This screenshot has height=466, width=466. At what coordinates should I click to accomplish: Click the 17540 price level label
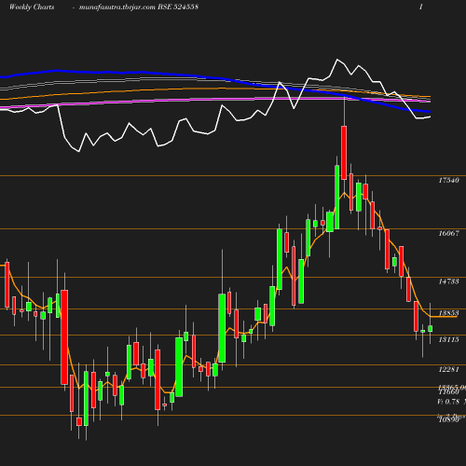448,181
